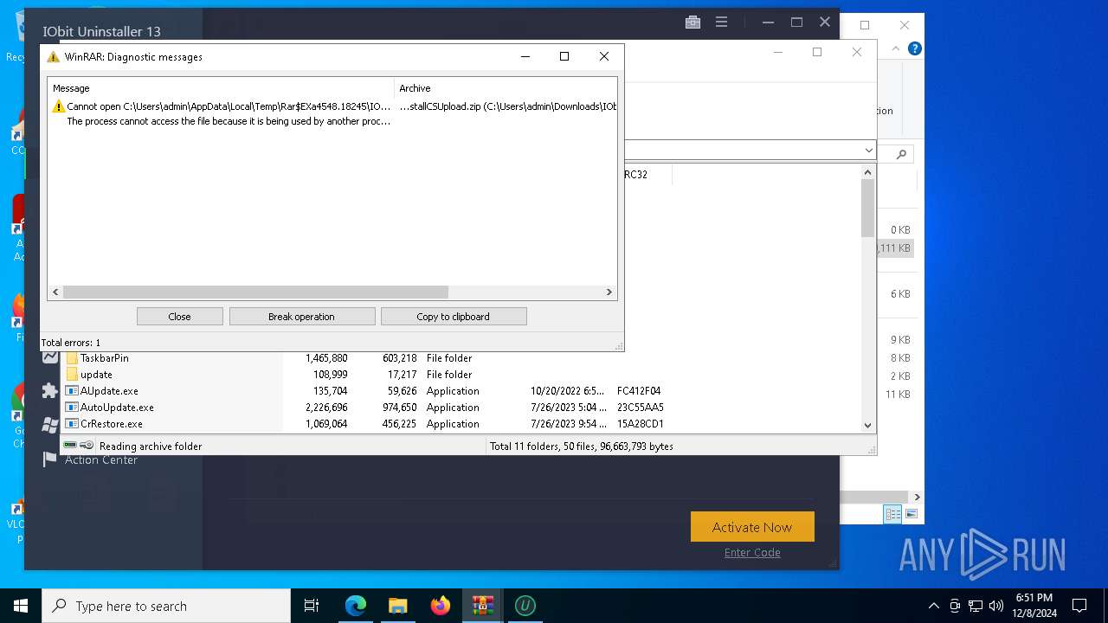This screenshot has height=623, width=1108.
Task: Open the Enter Code link
Action: tap(752, 553)
